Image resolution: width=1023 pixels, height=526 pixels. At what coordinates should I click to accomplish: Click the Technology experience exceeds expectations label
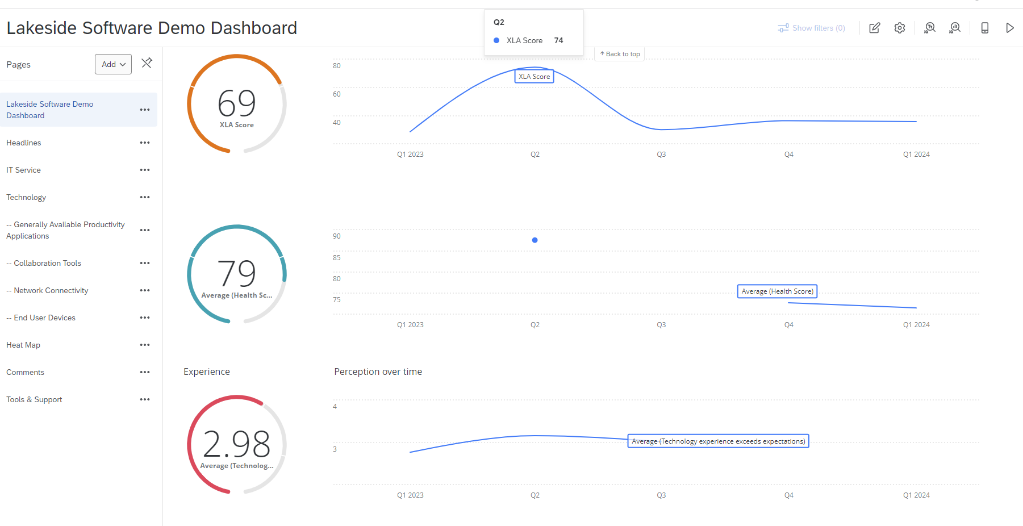pyautogui.click(x=718, y=441)
